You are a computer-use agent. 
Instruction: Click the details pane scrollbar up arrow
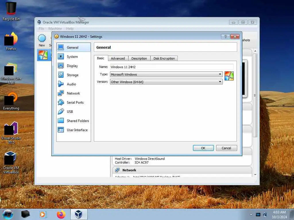[255, 51]
